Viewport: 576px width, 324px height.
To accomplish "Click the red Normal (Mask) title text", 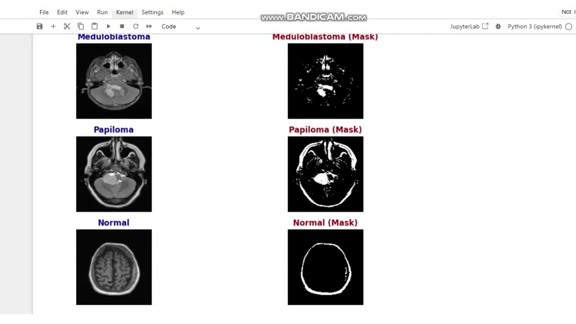I will (x=325, y=223).
